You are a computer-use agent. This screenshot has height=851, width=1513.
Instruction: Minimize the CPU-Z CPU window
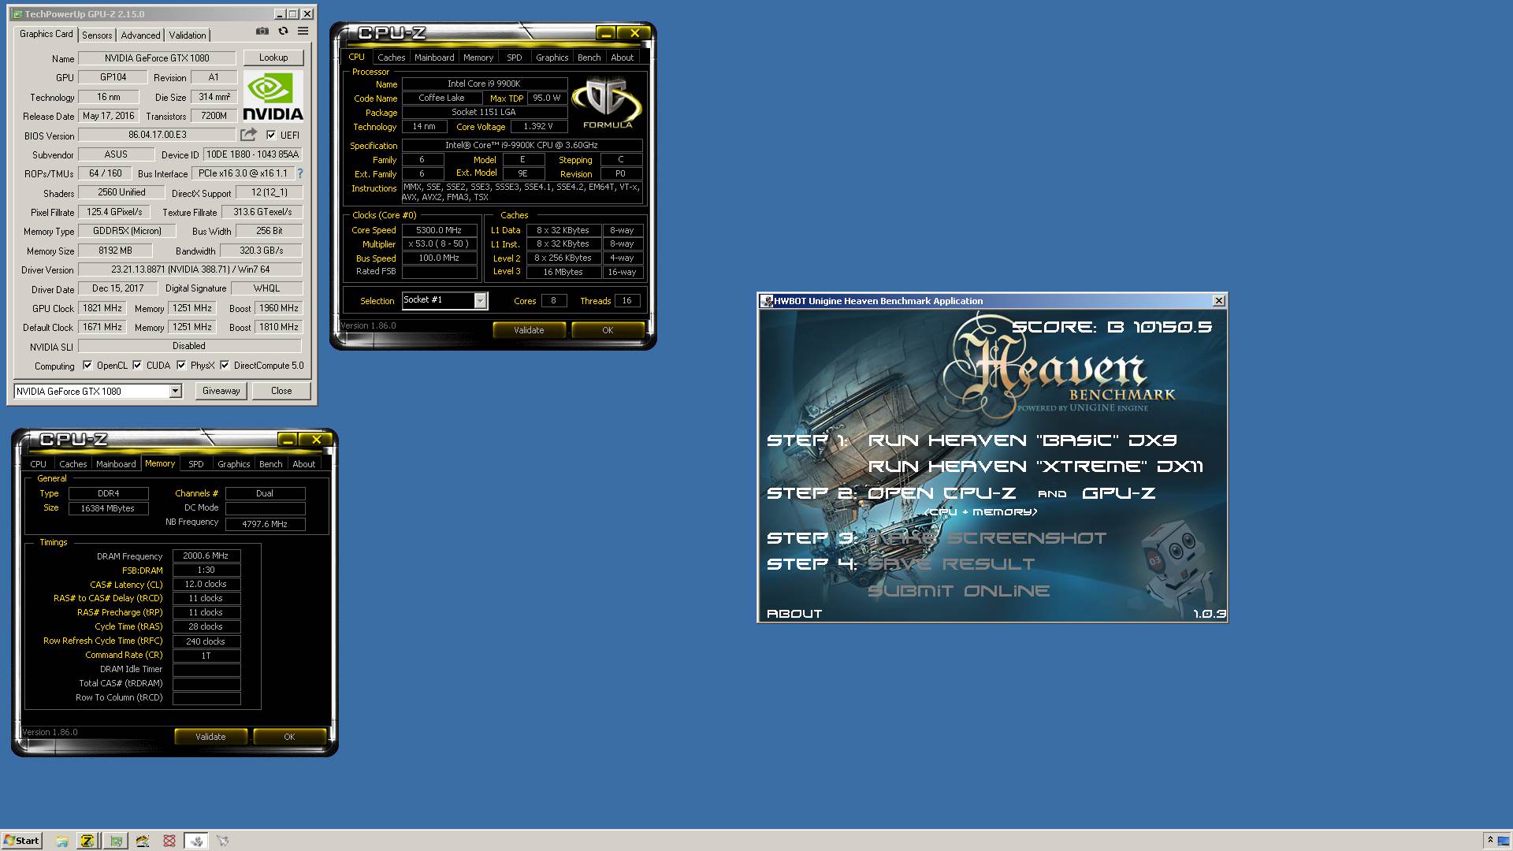click(x=605, y=33)
